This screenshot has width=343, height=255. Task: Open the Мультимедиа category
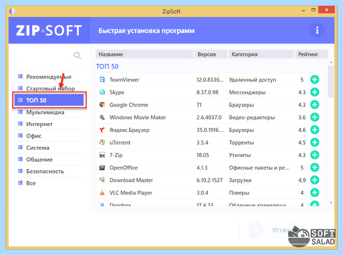click(x=49, y=112)
